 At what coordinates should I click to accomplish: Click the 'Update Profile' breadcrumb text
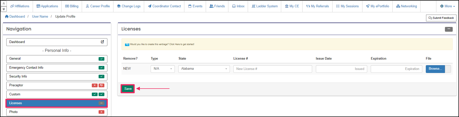(65, 16)
